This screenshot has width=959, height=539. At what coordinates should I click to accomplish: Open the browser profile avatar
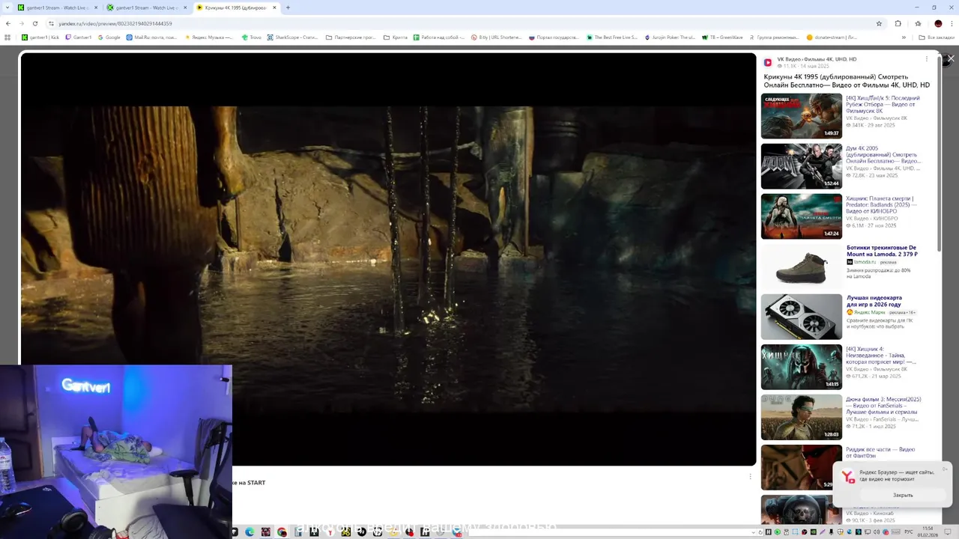click(938, 23)
